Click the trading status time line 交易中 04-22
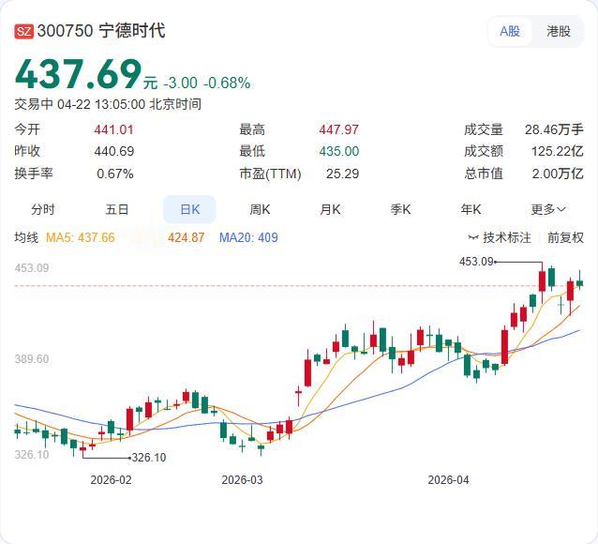This screenshot has width=598, height=544. pyautogui.click(x=108, y=104)
